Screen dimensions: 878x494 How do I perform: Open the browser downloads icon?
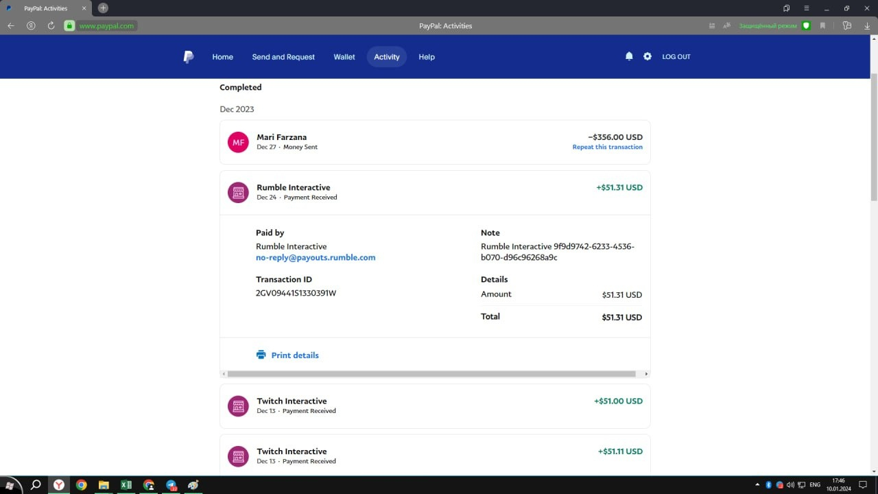point(867,26)
